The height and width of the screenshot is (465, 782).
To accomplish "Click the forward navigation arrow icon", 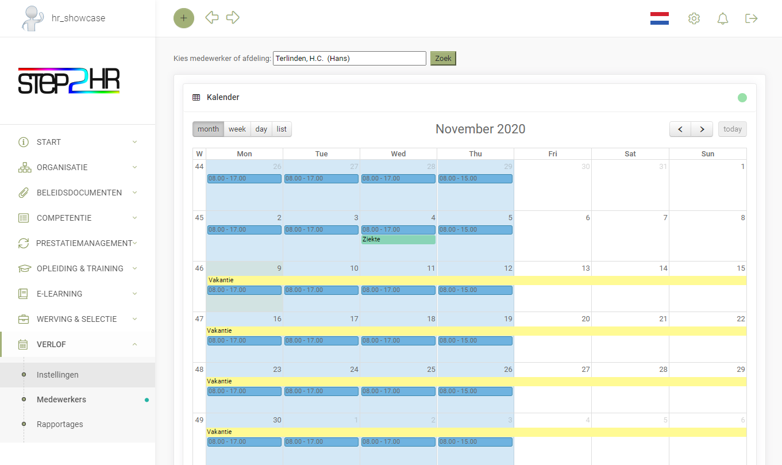I will click(x=233, y=18).
